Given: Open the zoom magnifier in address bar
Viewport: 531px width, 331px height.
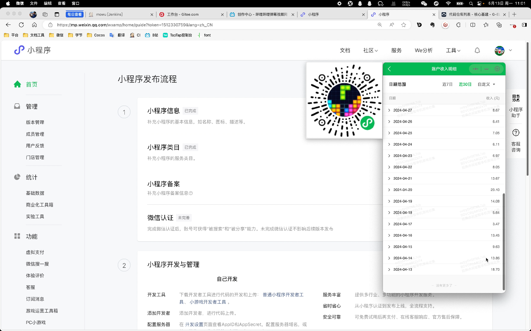Looking at the screenshot, I should coord(380,25).
